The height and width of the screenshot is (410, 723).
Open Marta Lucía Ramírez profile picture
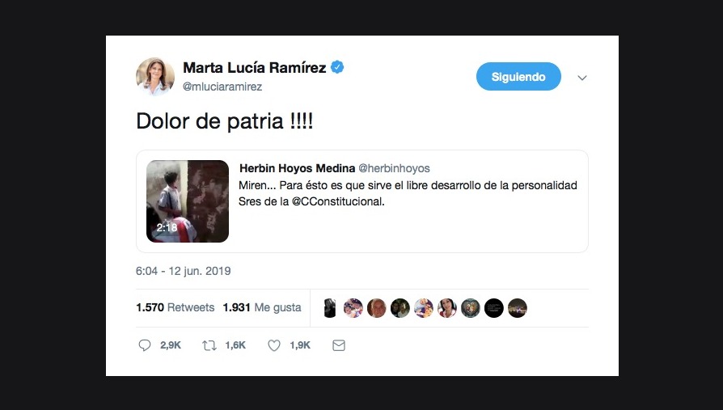(155, 77)
